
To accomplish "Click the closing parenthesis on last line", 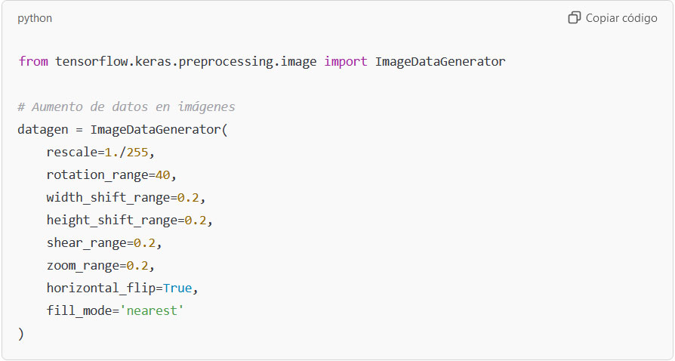I will [x=20, y=333].
